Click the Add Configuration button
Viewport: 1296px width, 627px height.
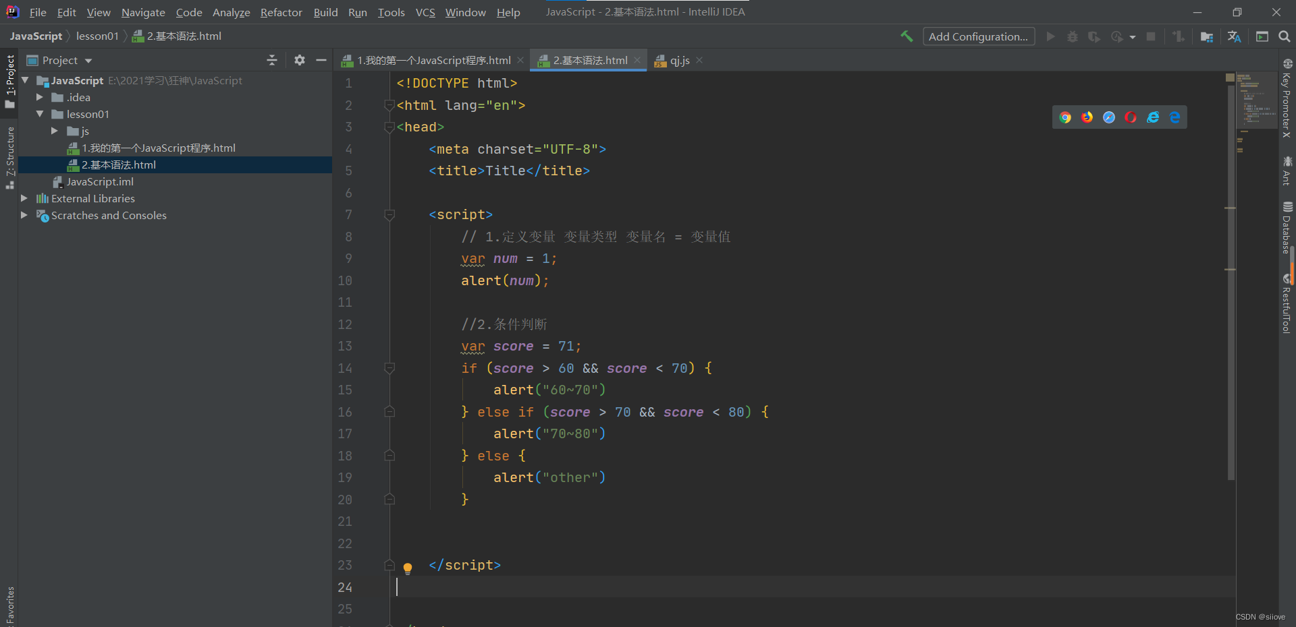click(x=979, y=36)
